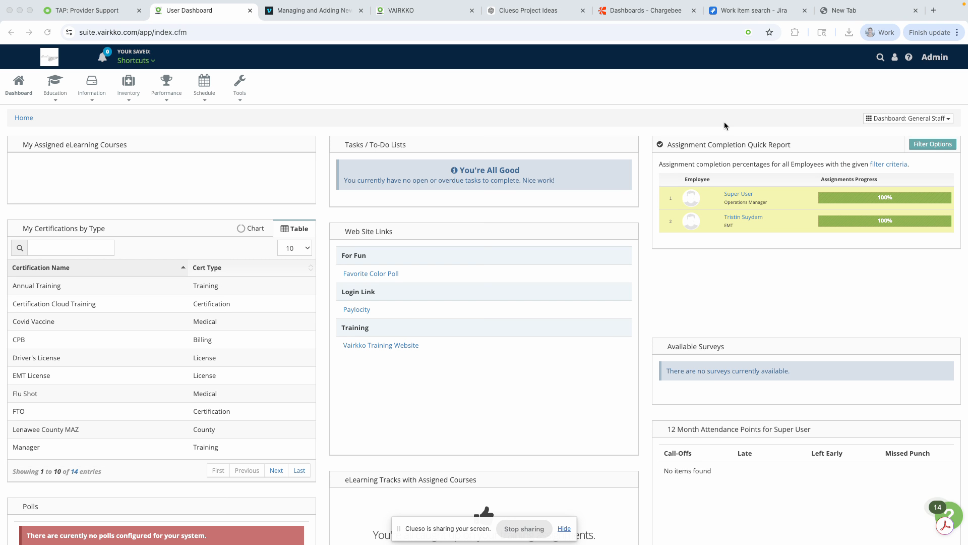
Task: Change entries-per-page dropdown showing 10
Action: pyautogui.click(x=294, y=248)
